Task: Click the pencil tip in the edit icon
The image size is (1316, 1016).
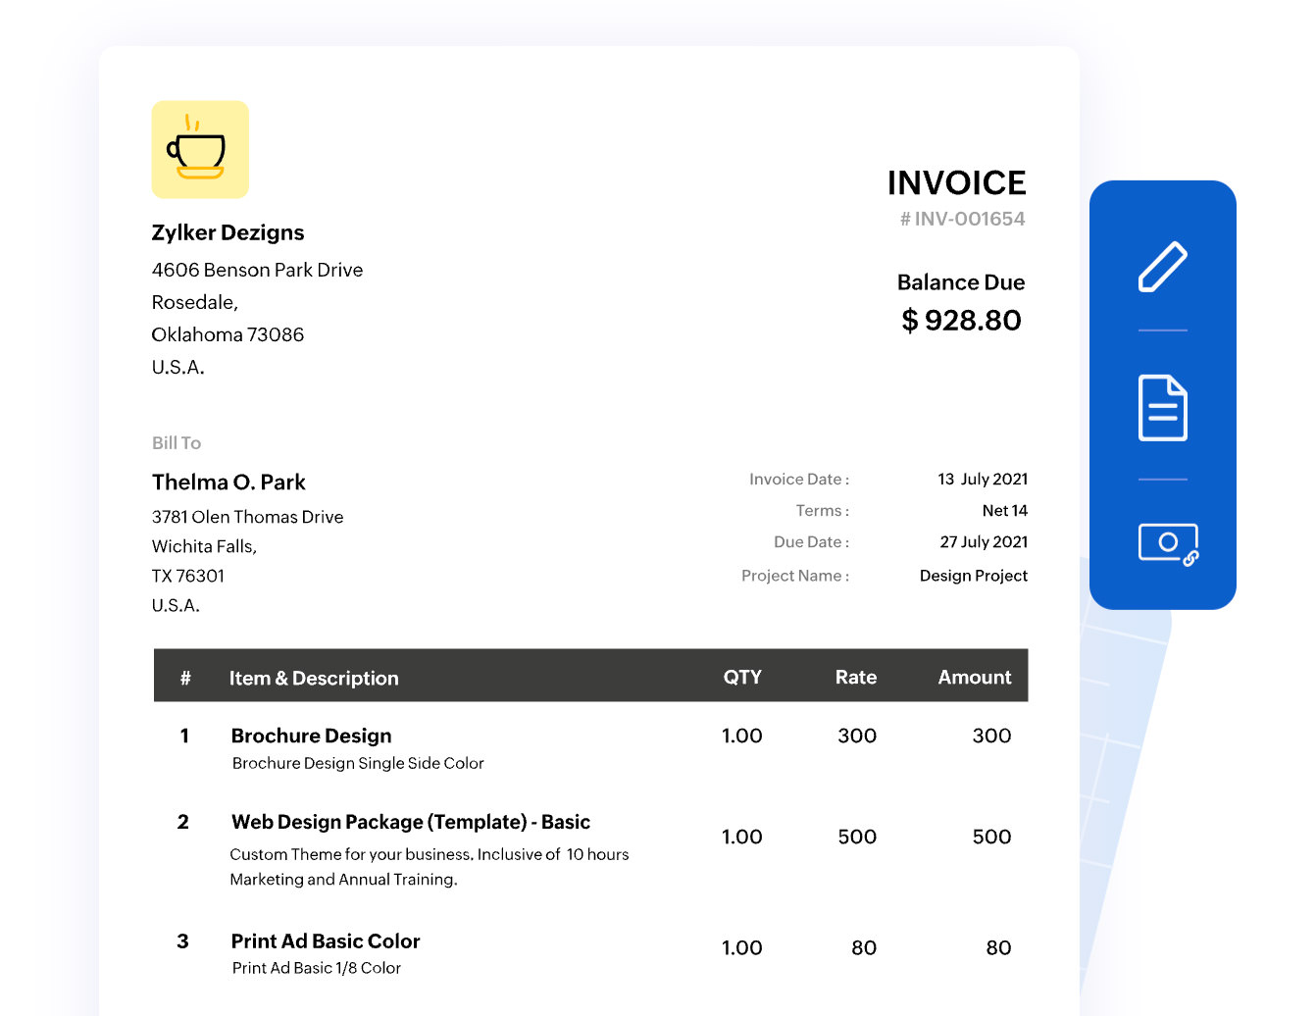Action: [x=1143, y=286]
